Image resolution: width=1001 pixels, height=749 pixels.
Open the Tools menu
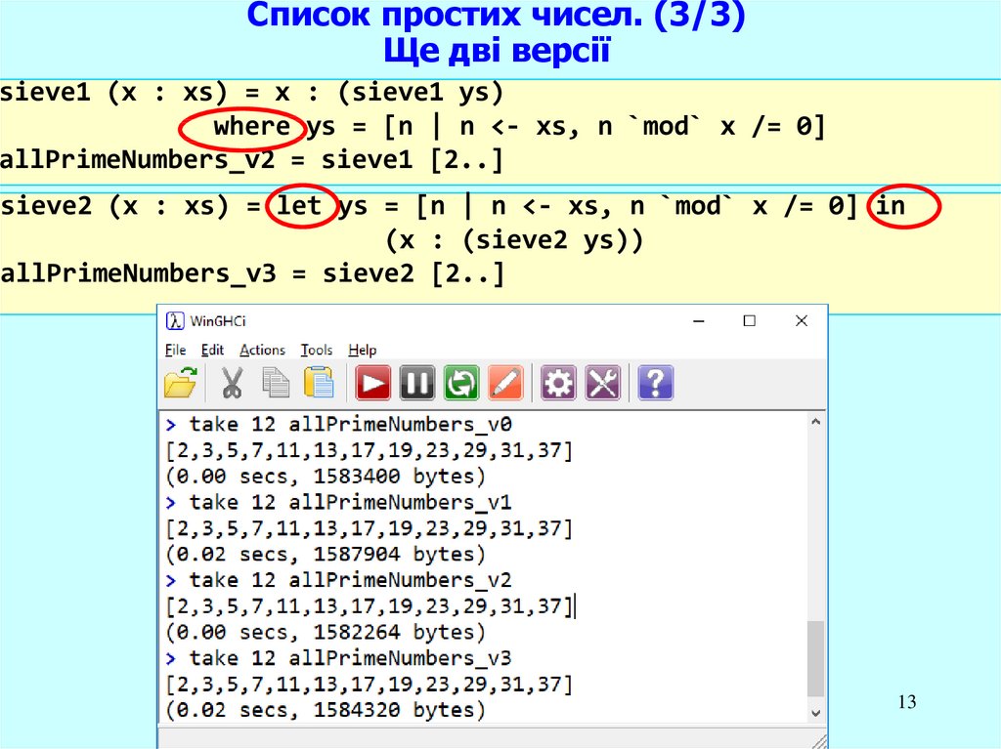pyautogui.click(x=316, y=350)
